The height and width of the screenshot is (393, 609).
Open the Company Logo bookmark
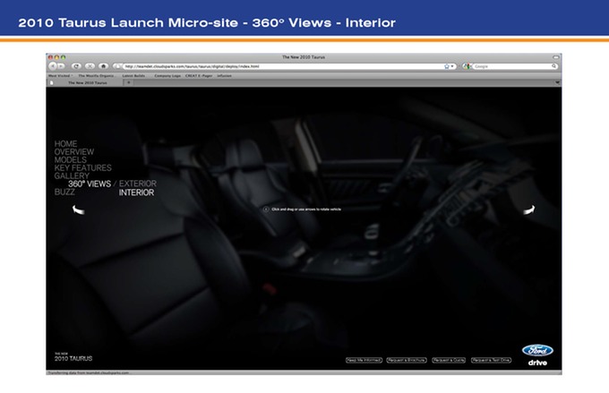click(x=167, y=76)
